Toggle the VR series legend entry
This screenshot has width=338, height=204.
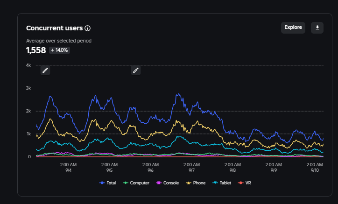tap(245, 183)
